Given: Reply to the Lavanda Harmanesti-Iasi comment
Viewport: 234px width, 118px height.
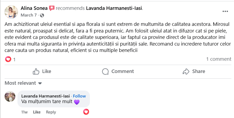Looking at the screenshot, I should click(x=51, y=112).
